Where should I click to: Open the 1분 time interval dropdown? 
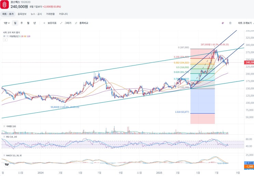(x=6, y=23)
